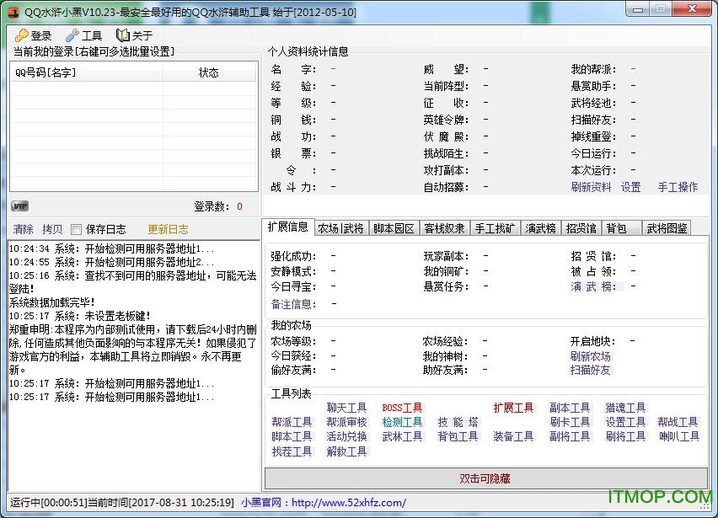The image size is (718, 518).
Task: Switch to the 客栈奴隶 tab
Action: pos(444,228)
